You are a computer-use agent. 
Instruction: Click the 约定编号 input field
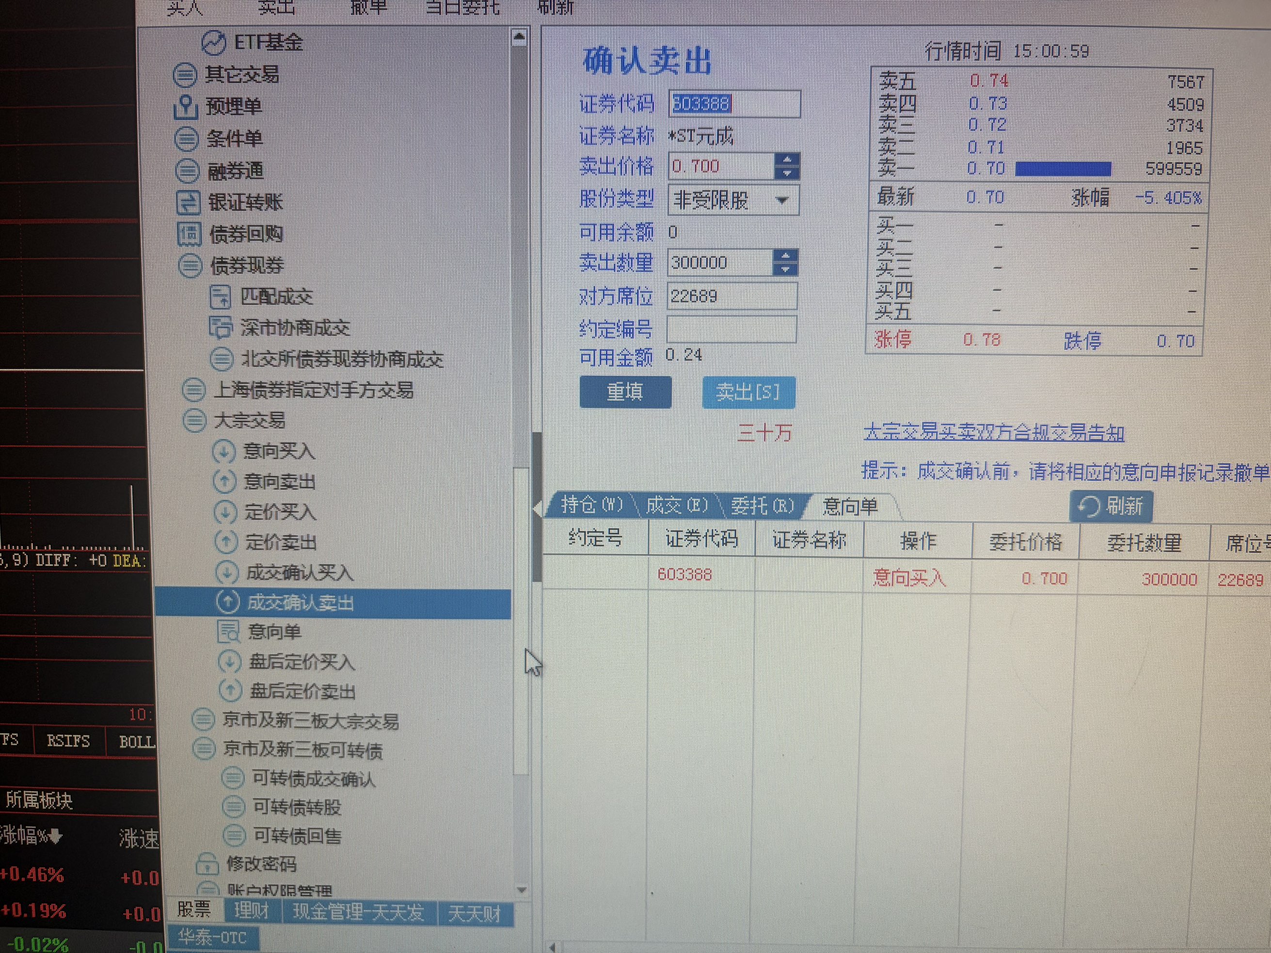coord(731,329)
